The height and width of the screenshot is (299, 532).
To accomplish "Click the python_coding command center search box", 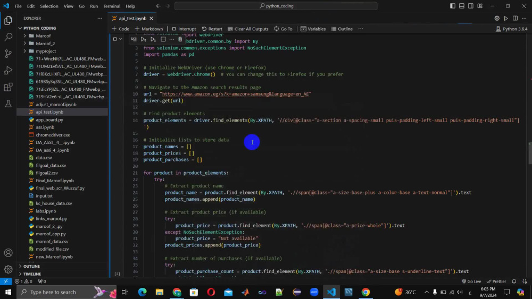I will pyautogui.click(x=276, y=6).
